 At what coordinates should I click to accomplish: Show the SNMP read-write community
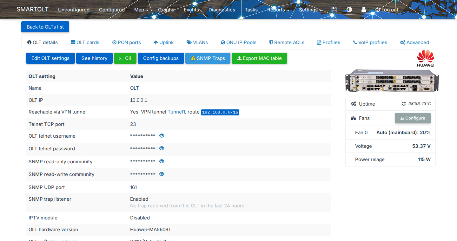[162, 174]
